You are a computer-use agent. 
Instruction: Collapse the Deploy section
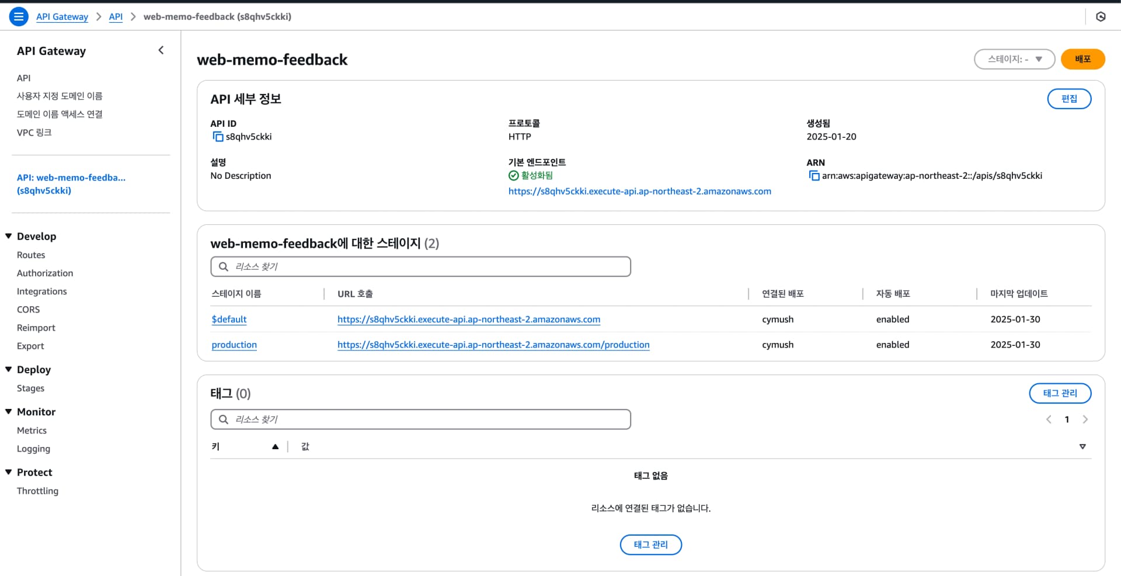tap(9, 369)
